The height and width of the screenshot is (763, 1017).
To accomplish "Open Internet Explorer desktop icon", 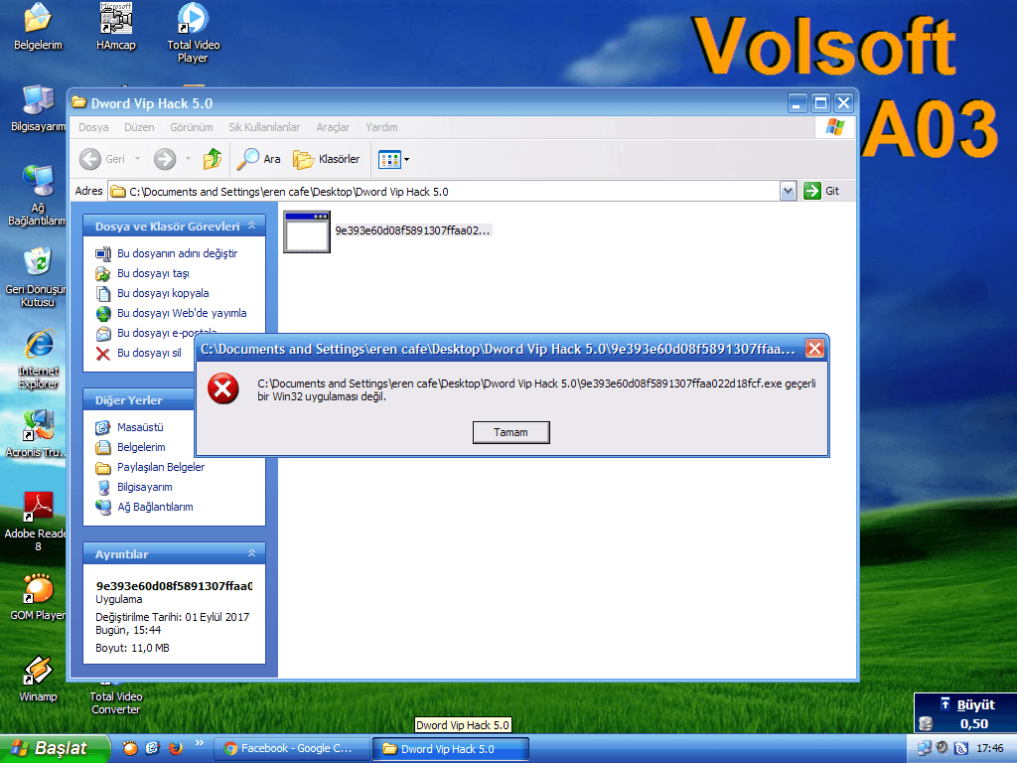I will (39, 359).
